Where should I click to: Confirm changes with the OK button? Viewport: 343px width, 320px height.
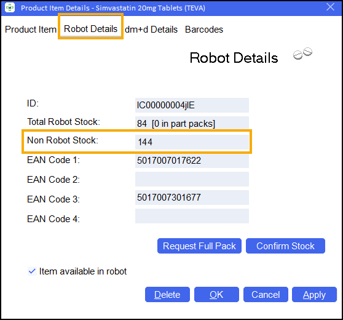click(216, 294)
